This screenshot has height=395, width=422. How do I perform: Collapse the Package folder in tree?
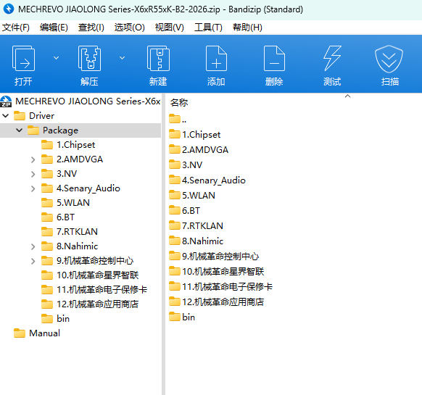click(x=19, y=130)
